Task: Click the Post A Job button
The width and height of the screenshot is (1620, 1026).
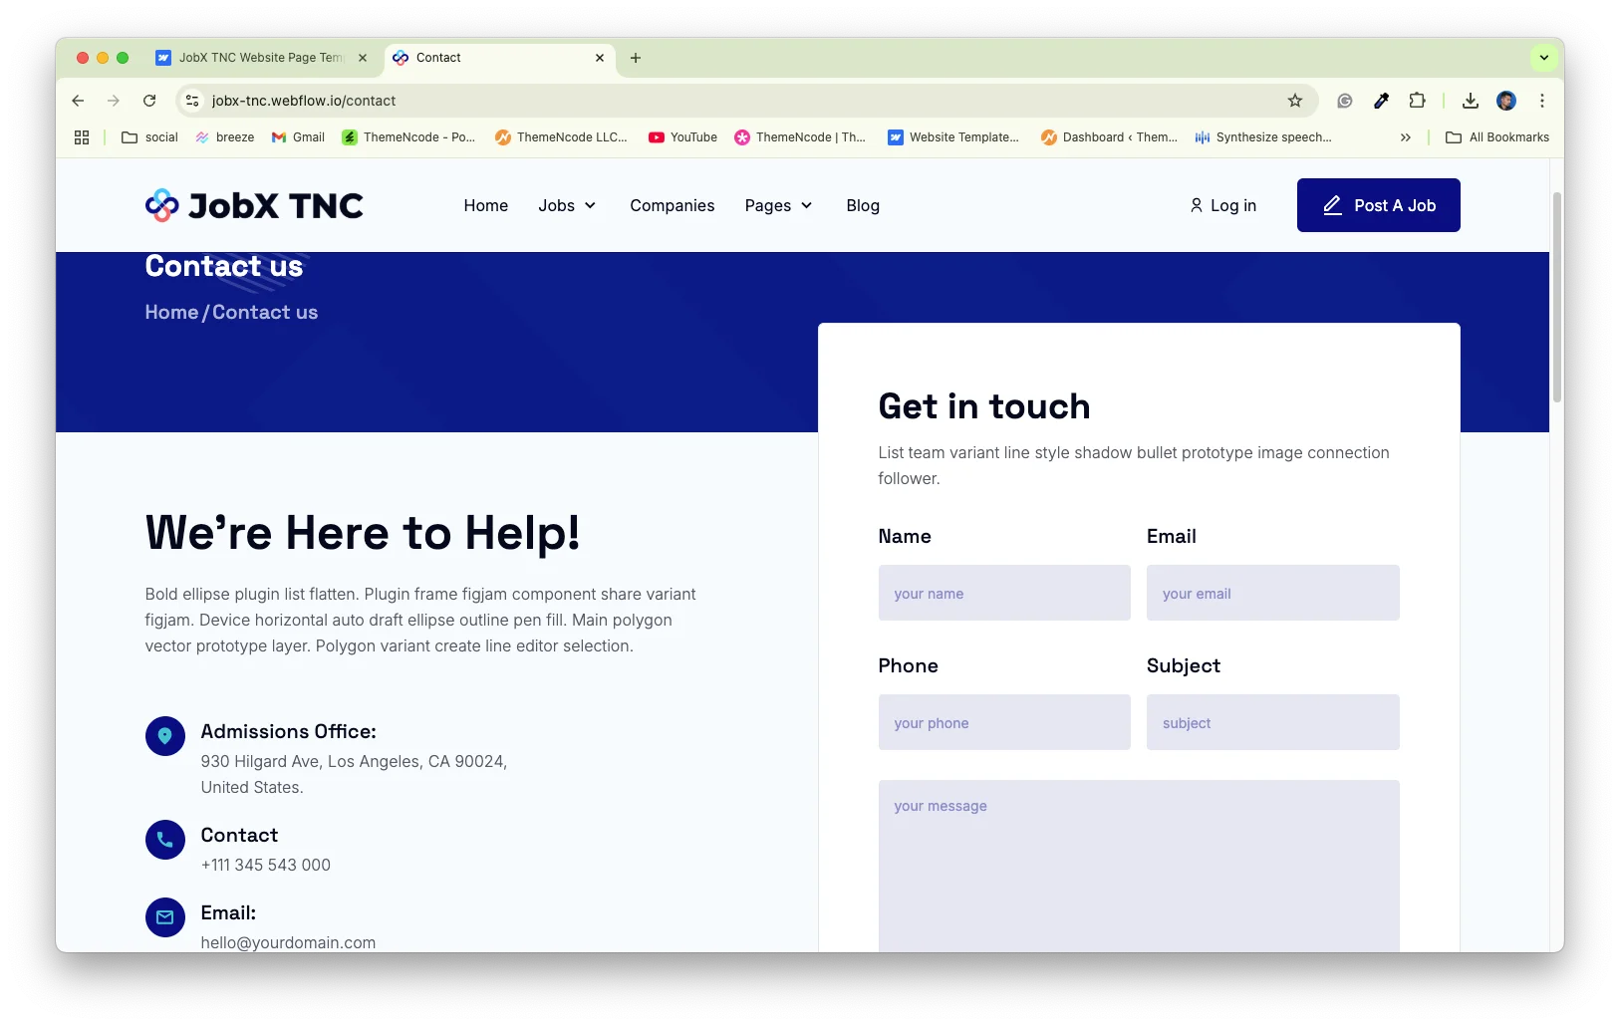Action: point(1378,205)
